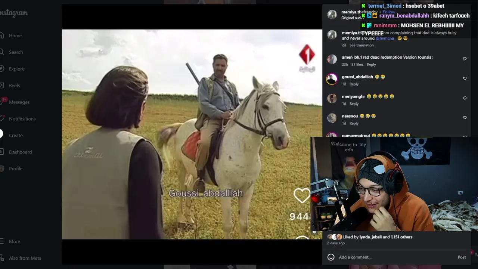478x269 pixels.
Task: Open neesnou username link
Action: tap(350, 116)
